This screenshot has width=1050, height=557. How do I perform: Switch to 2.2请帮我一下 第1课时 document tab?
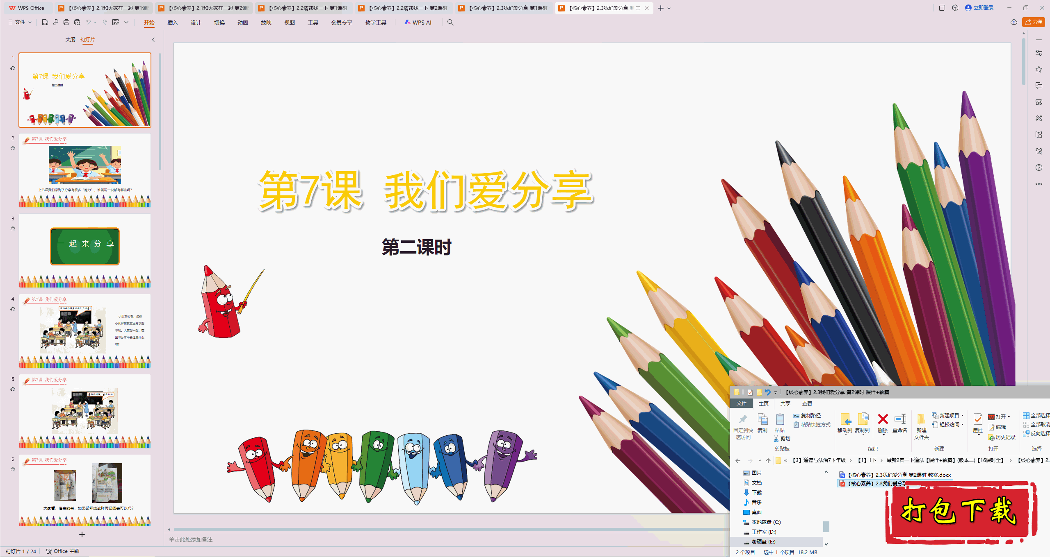click(304, 8)
